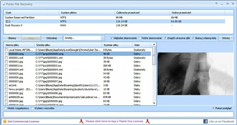Toggle the Znajdź utracone pliki checkbox
237x125 pixels.
[165, 38]
